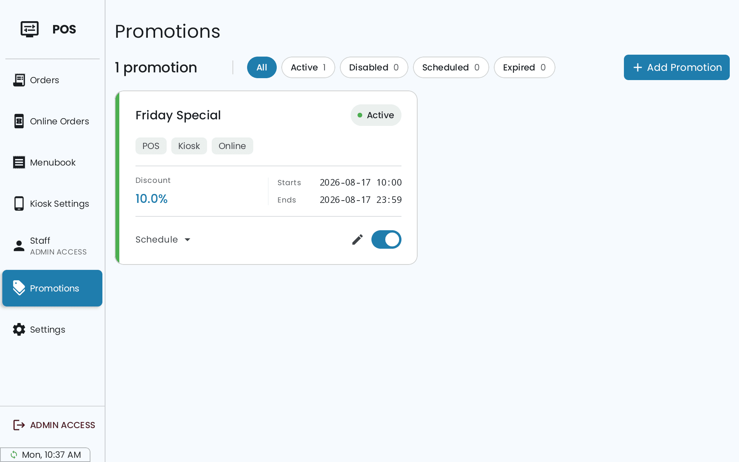Open the Menubook list icon
Screen dimensions: 739x462
(x=19, y=162)
